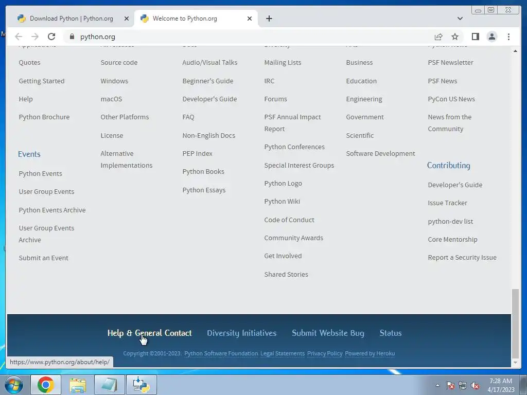Screen dimensions: 527x395
Task: Open the Mailing Lists link
Action: coord(283,62)
